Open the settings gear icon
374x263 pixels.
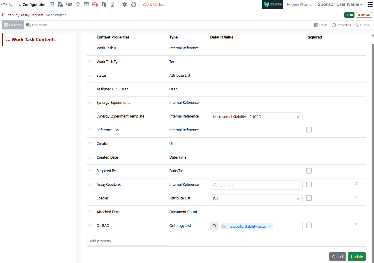pos(125,4)
